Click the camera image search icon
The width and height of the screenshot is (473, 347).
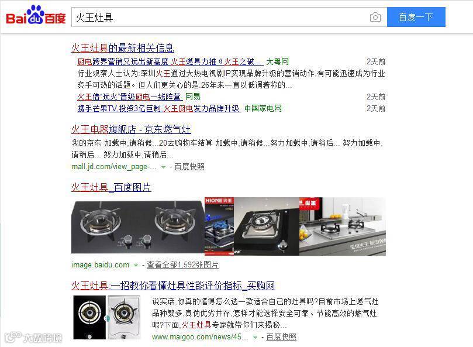375,17
